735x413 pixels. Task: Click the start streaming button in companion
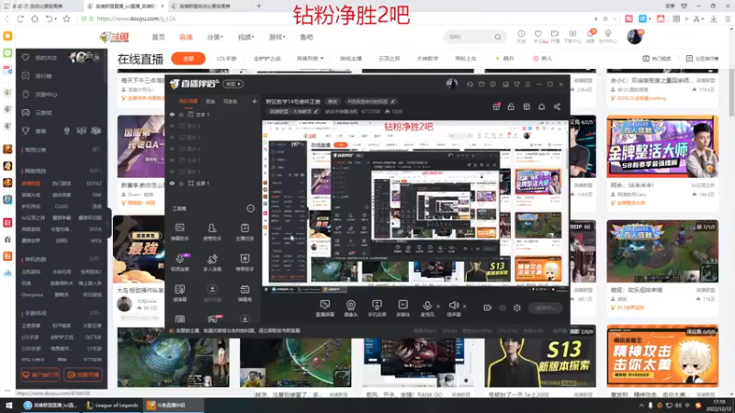click(x=545, y=307)
